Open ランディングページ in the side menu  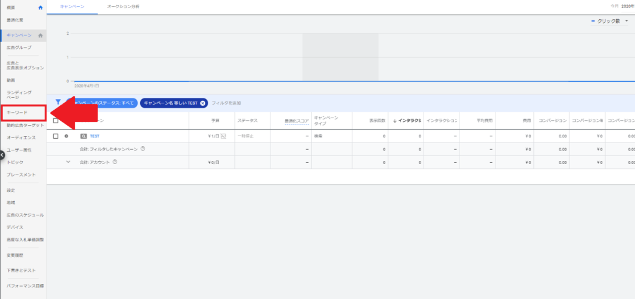(19, 95)
